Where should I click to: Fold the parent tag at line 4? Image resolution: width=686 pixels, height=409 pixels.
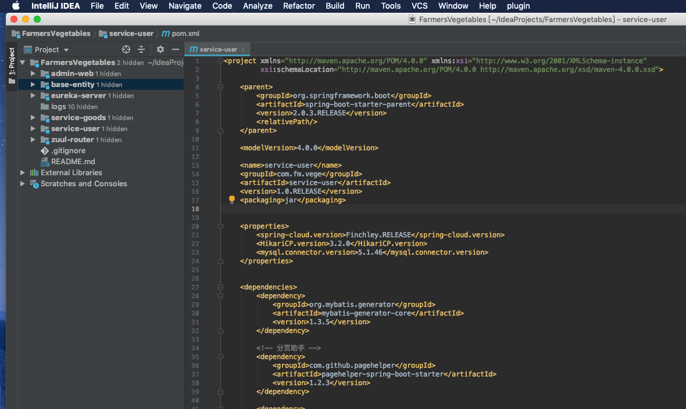point(221,87)
